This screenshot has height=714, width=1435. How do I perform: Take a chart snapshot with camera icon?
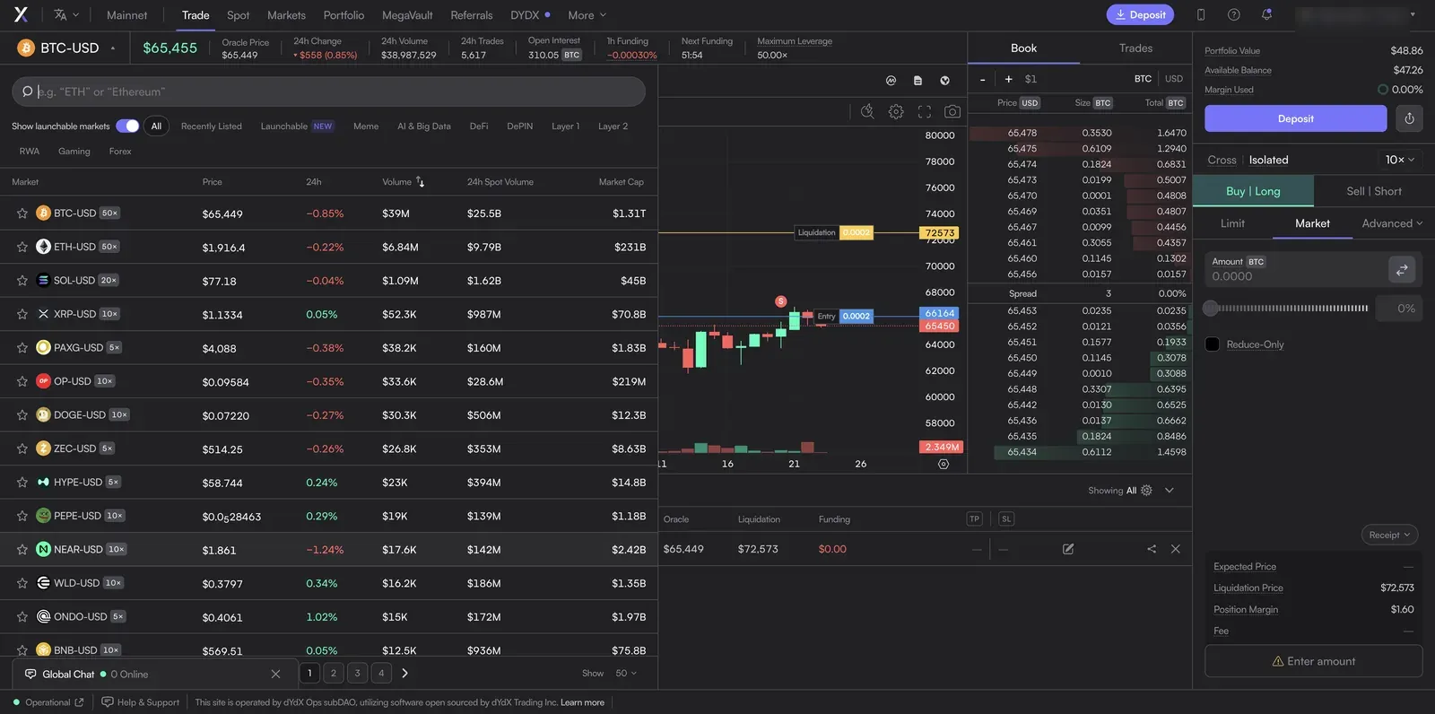(x=952, y=111)
